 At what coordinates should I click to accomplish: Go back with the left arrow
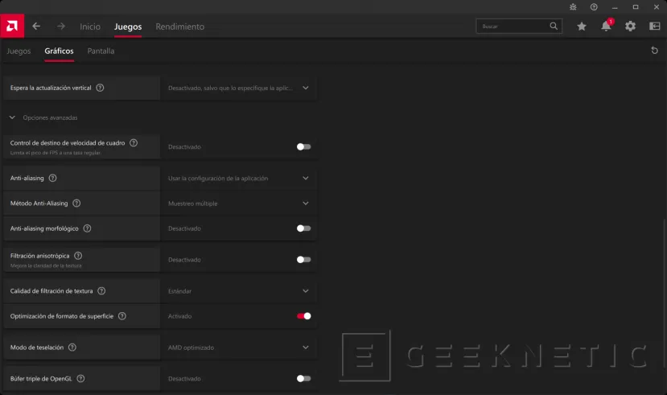[36, 27]
